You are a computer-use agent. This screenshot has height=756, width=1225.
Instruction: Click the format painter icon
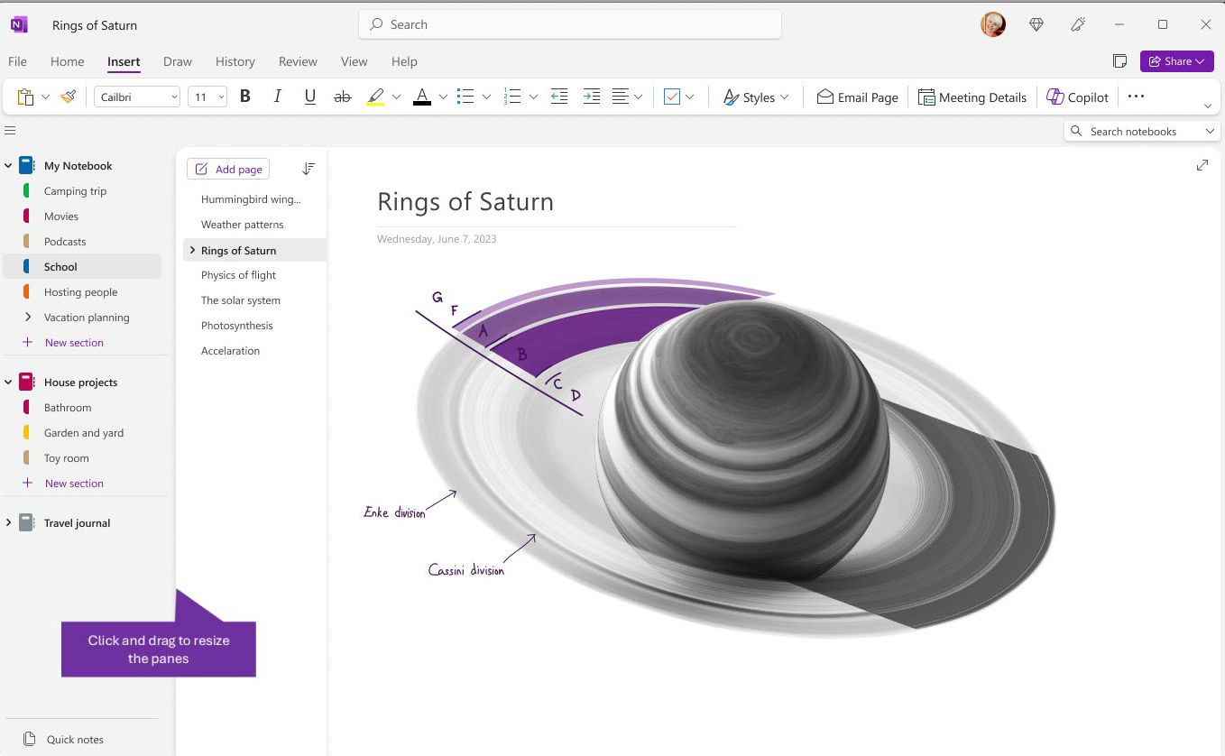[x=69, y=97]
